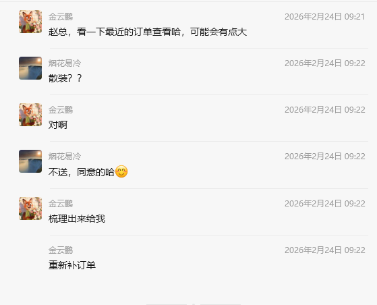Click the 09:21 timestamp of first message
This screenshot has height=305, width=377.
pos(325,17)
